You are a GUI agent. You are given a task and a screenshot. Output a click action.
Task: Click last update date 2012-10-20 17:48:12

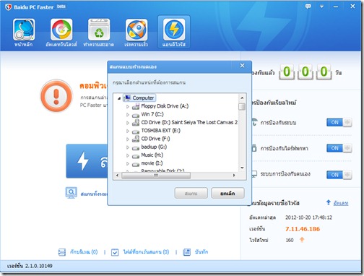click(308, 217)
